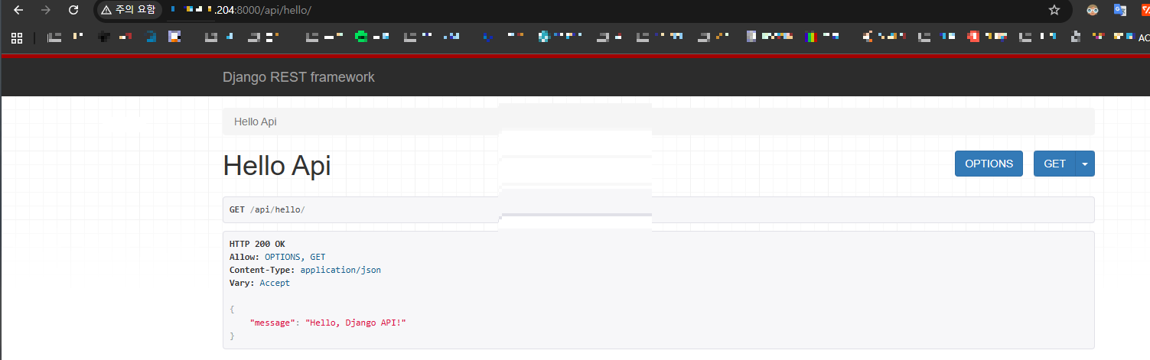The image size is (1150, 360).
Task: Click the HTTP 200 OK status line
Action: [257, 244]
